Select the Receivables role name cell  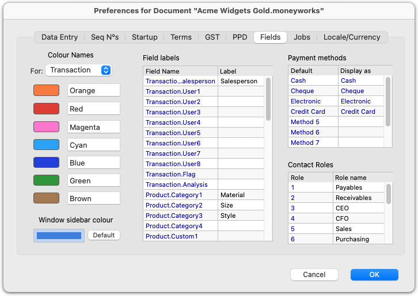[359, 198]
